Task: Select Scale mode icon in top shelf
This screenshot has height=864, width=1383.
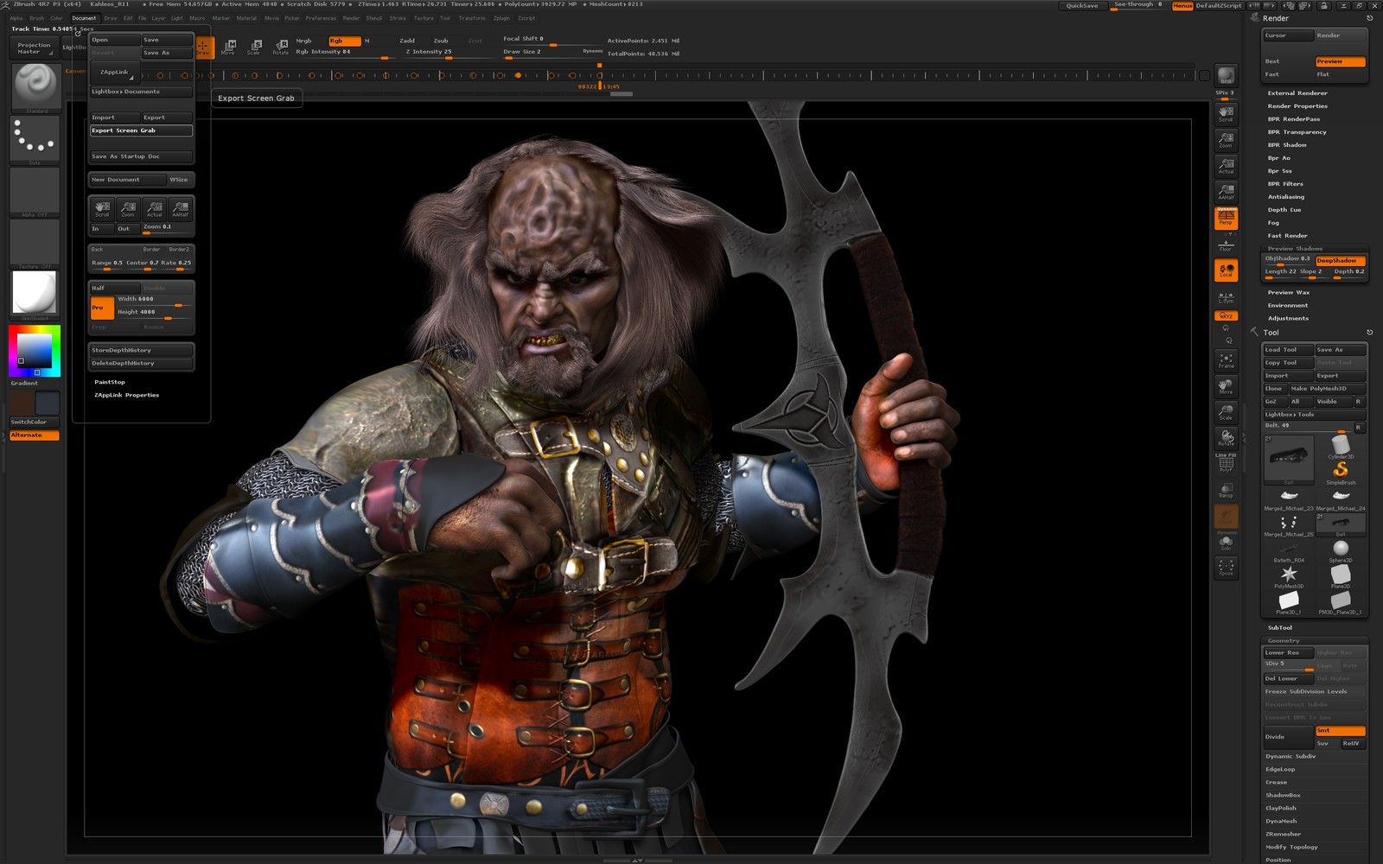Action: tap(255, 47)
